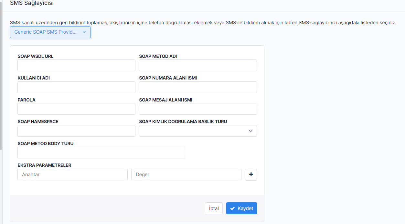Screen dimensions: 405x224
Task: Focus the Değer value input box
Action: coord(186,175)
